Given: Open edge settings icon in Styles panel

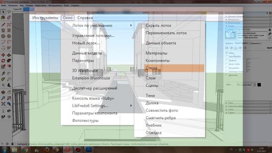Looking at the screenshot, I should coord(227,48).
